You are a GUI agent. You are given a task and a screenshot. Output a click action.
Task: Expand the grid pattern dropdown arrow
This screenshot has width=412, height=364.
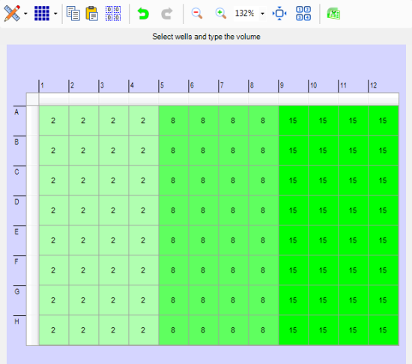tap(55, 13)
